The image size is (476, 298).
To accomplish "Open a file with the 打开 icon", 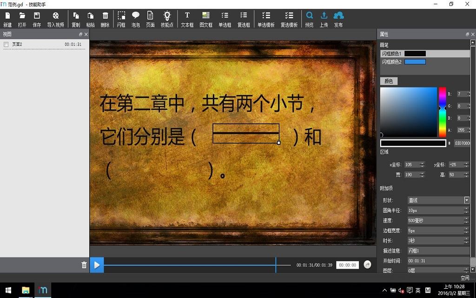I will 22,19.
